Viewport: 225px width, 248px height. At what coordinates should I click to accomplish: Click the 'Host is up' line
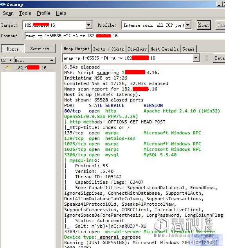(x=102, y=94)
